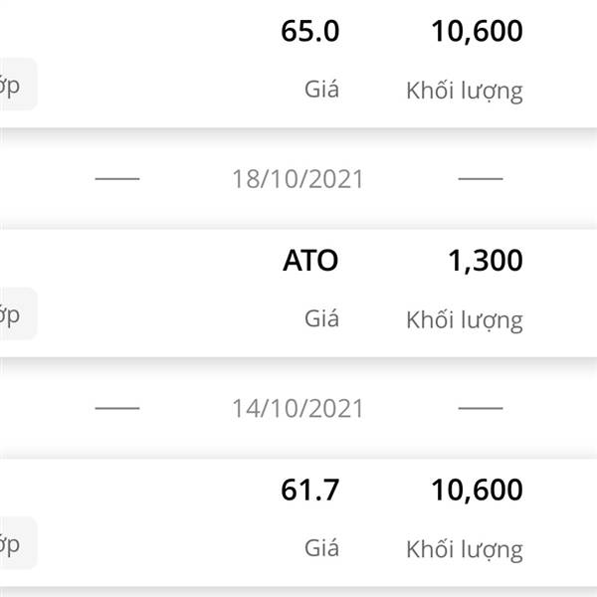The height and width of the screenshot is (597, 597).
Task: Select the 10,600 volume below the 14/10/2021 date
Action: coord(477,491)
